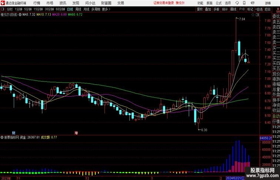Screen dimensions: 280x180
Task: Open the 市场 menu
Action: point(50,3)
